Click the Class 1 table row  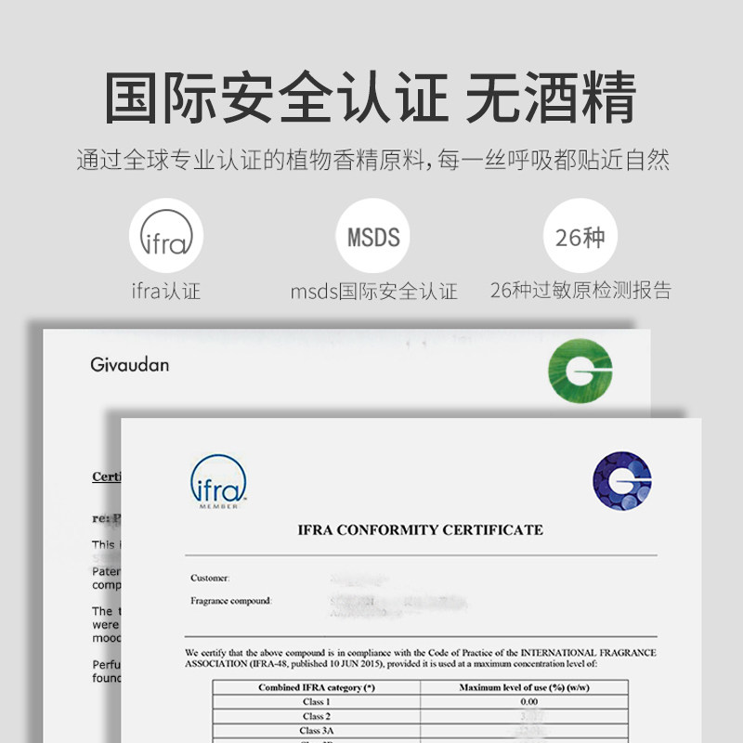(x=421, y=701)
